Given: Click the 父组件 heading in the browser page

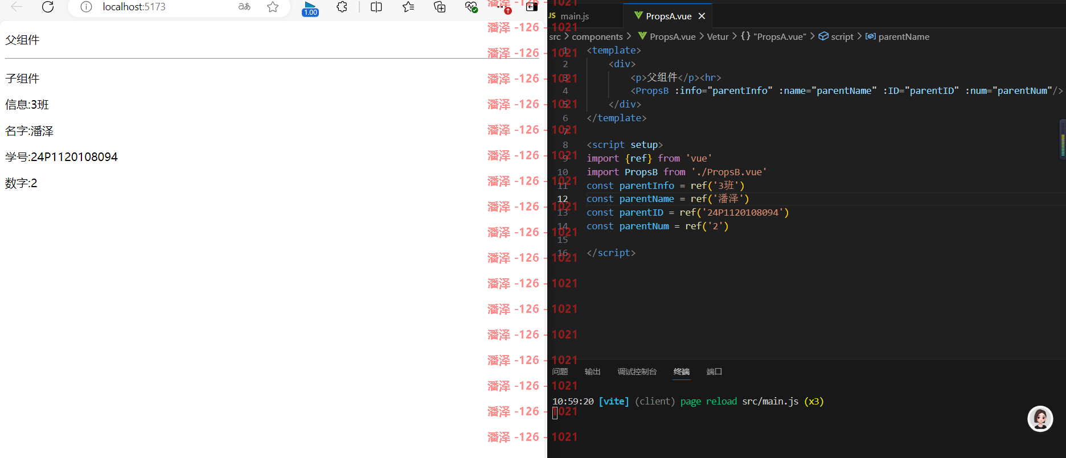Looking at the screenshot, I should click(x=22, y=40).
